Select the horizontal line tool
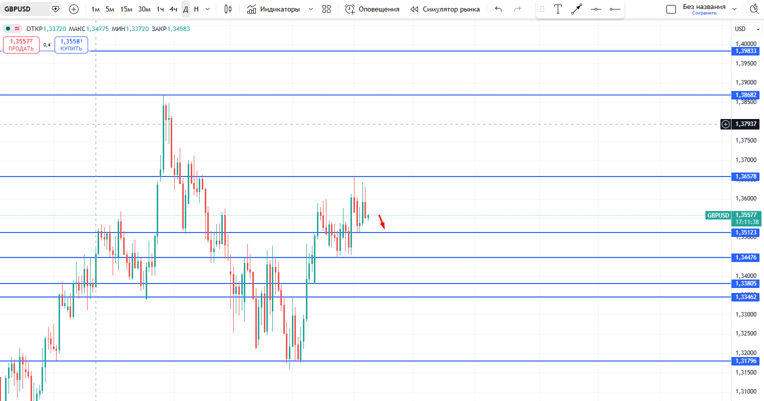This screenshot has width=764, height=401. 596,9
